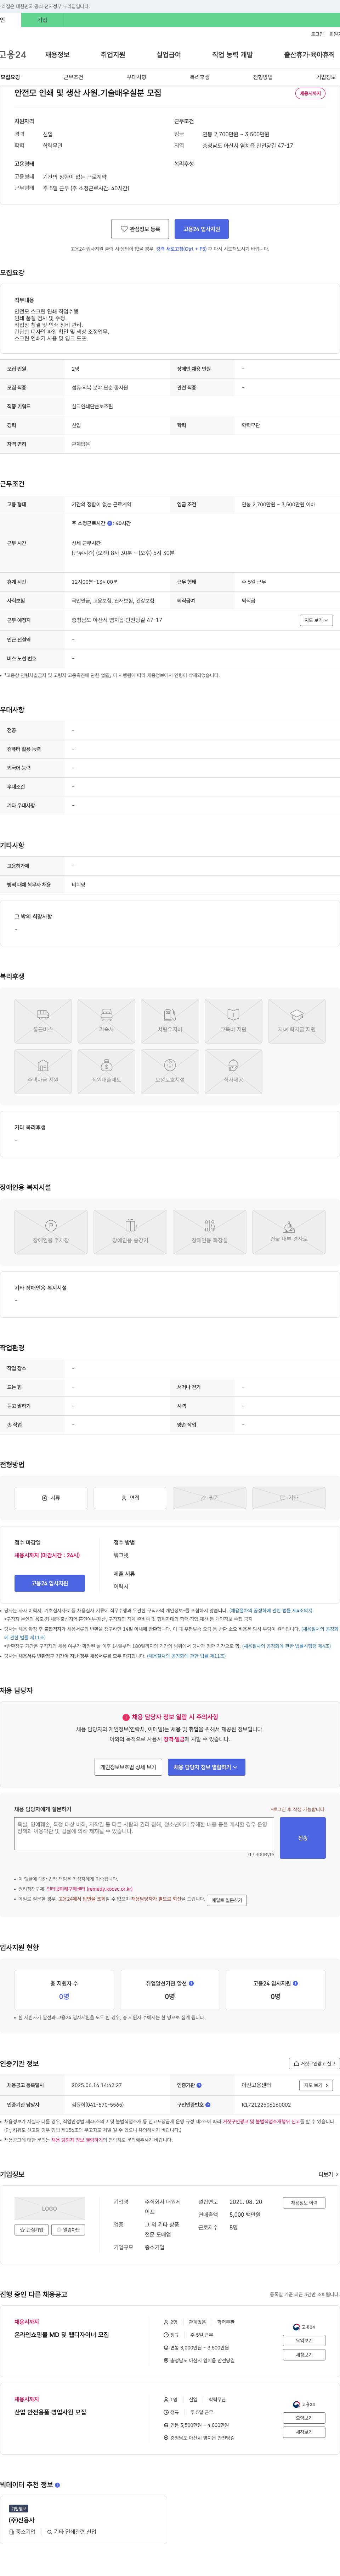Screen dimensions: 340x2576
Task: Switch to the 전형방법 section tab
Action: pos(262,77)
